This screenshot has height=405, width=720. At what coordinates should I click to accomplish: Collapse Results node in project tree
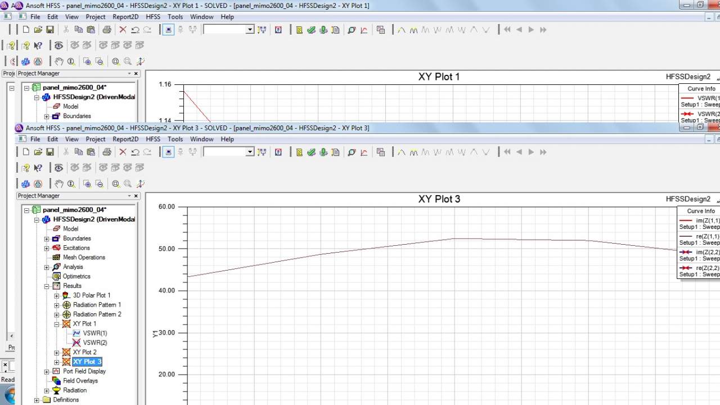coord(47,286)
